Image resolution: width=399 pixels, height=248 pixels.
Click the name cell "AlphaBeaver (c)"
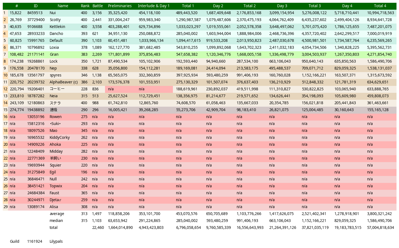pyautogui.click(x=64, y=82)
